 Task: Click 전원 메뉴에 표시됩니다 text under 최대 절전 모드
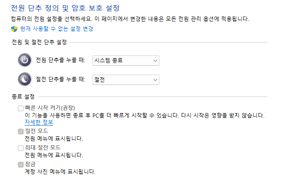tap(54, 155)
